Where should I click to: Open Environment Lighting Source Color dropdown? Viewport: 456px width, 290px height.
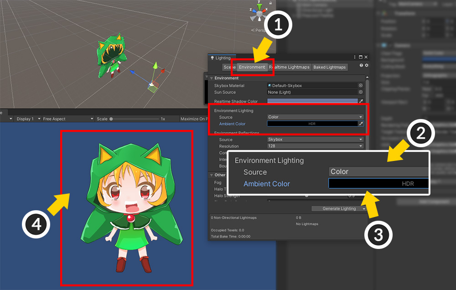pyautogui.click(x=315, y=117)
